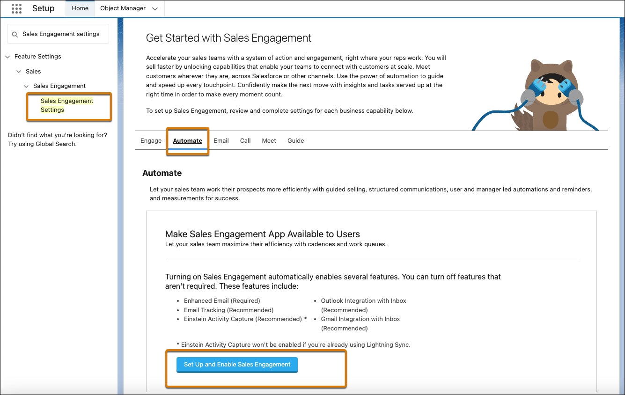This screenshot has height=395, width=625.
Task: Select the Automate tab
Action: tap(188, 140)
